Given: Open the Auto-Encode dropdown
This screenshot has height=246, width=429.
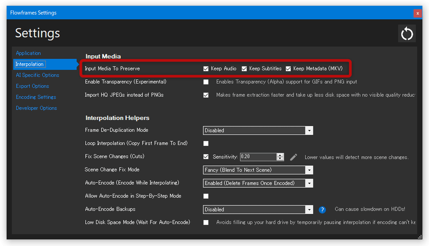Looking at the screenshot, I should pos(258,183).
